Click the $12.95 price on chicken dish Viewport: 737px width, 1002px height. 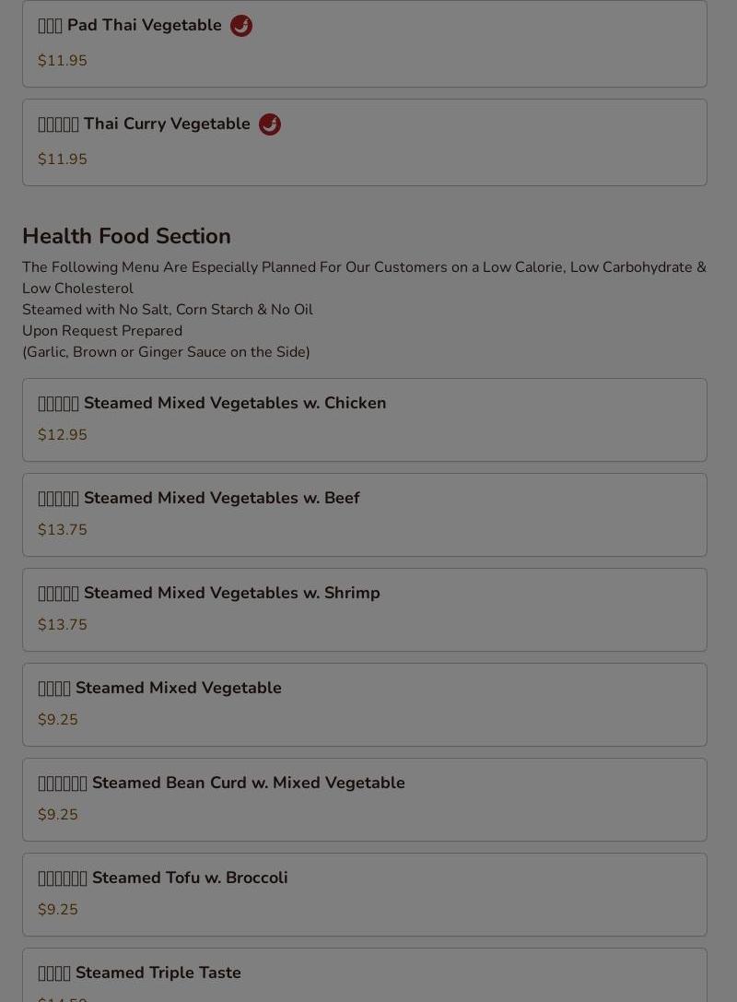point(63,434)
